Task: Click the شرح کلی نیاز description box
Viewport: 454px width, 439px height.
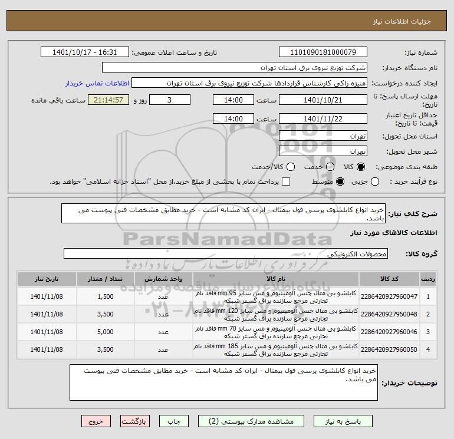Action: (223, 213)
